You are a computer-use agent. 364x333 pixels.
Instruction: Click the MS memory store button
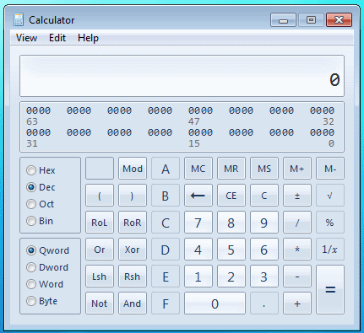(264, 169)
